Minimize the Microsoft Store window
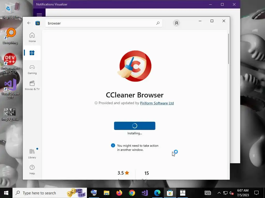Screen dimensions: 265x198 tap(200, 21)
